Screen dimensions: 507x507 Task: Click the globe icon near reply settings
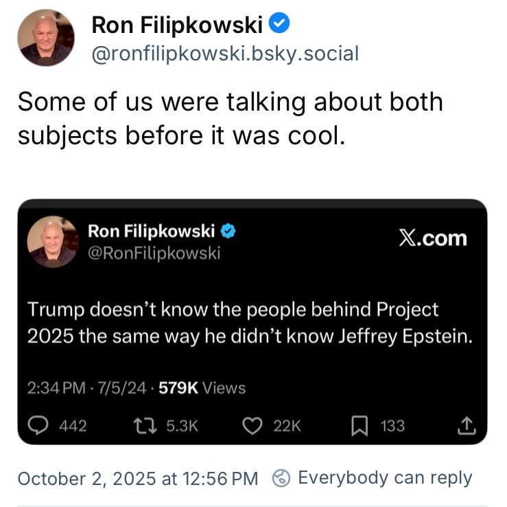tap(281, 478)
